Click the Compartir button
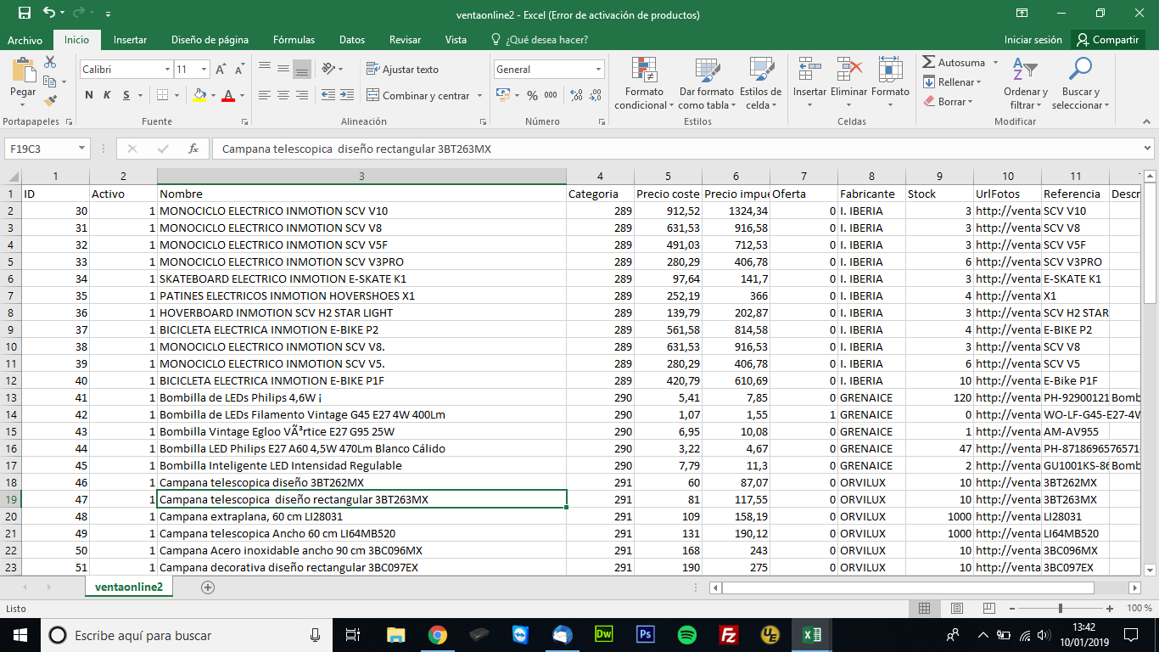The width and height of the screenshot is (1159, 652). (1107, 40)
